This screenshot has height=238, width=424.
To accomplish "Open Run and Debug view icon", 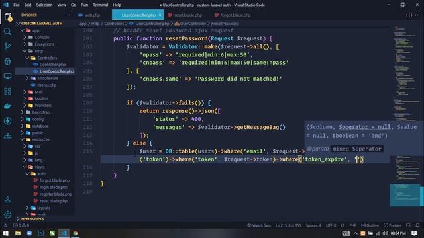I will 7,61.
